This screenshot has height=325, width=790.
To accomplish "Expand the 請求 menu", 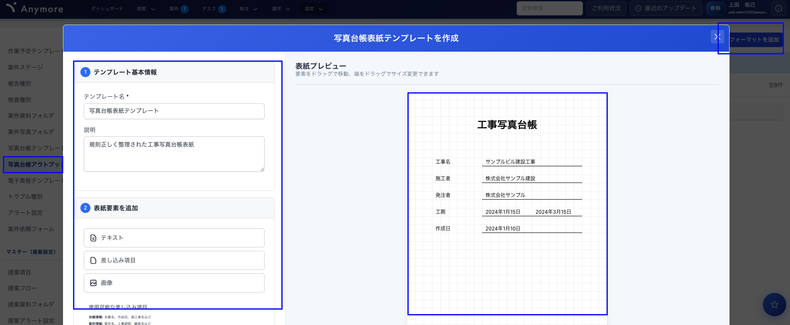I will pos(281,9).
